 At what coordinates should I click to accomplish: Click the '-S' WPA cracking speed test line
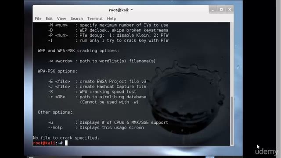[92, 92]
